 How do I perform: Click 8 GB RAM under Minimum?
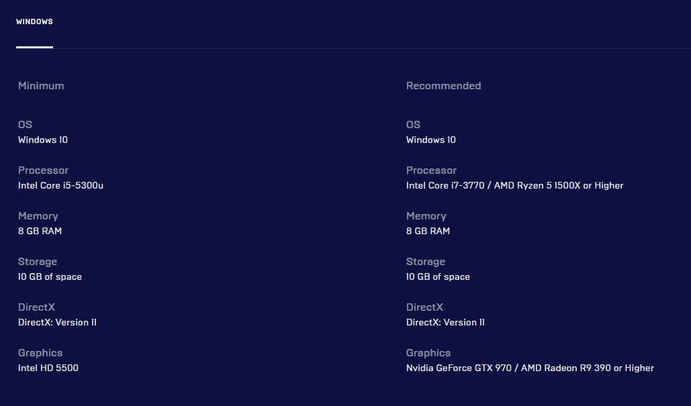click(x=40, y=231)
